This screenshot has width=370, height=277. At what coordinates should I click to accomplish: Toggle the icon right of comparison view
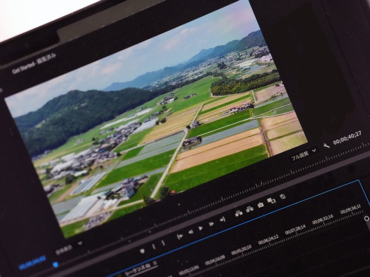283,196
